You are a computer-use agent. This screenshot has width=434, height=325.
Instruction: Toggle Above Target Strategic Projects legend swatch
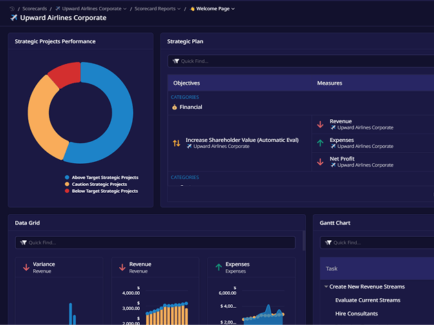point(67,177)
